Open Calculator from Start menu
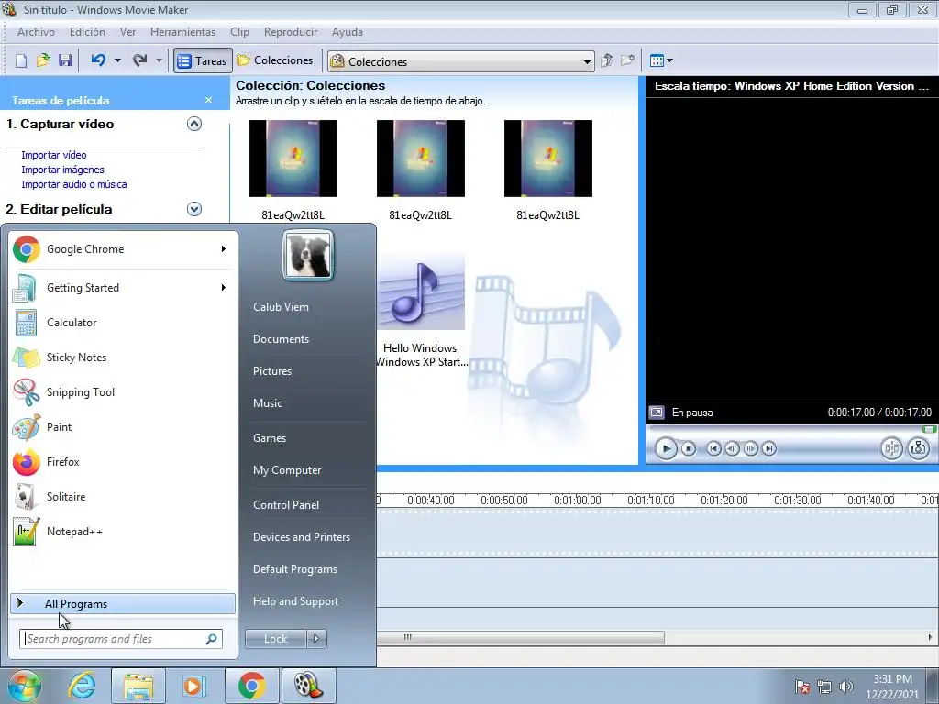The height and width of the screenshot is (704, 939). pyautogui.click(x=123, y=323)
